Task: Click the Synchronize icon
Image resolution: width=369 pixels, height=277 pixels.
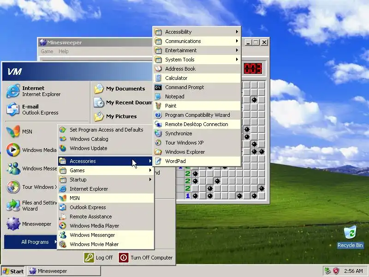Action: tap(158, 133)
